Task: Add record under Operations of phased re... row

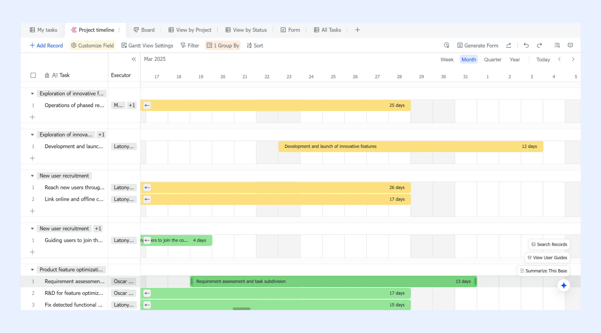Action: tap(32, 117)
